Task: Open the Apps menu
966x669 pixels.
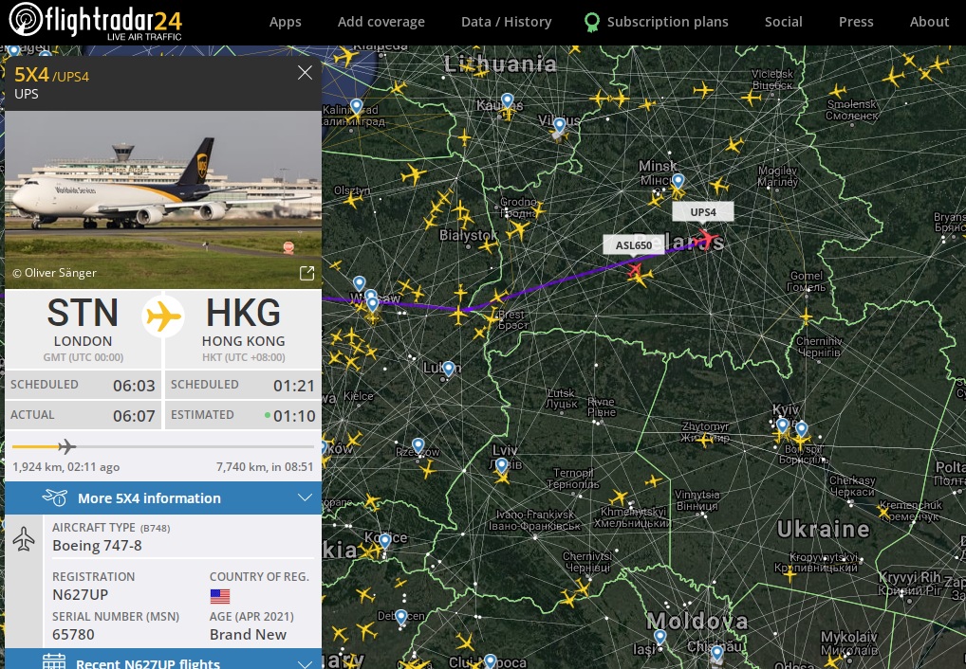Action: (x=286, y=22)
